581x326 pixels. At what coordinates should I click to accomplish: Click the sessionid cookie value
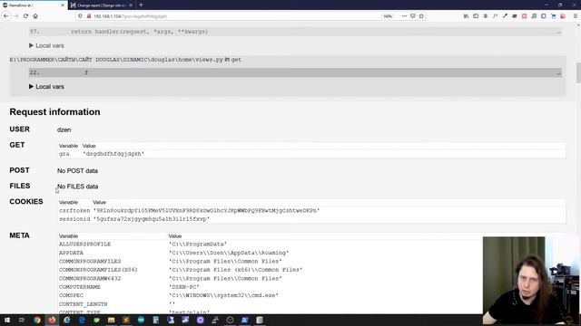(x=152, y=219)
